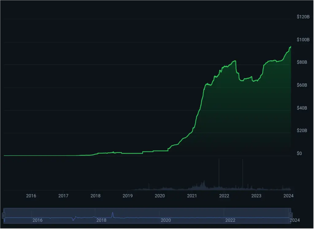
Task: Click the 2021 label on the chart x-axis
Action: pyautogui.click(x=192, y=196)
